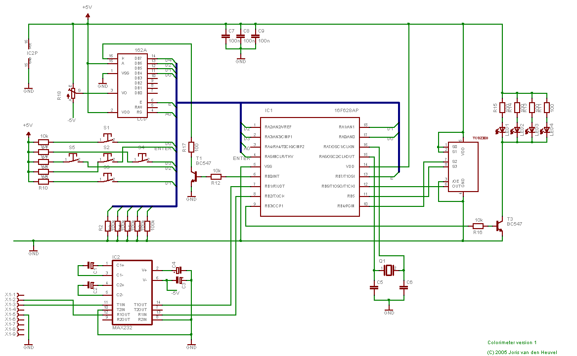577x356 pixels.
Task: Click the 'MAX232' part label
Action: pyautogui.click(x=122, y=328)
